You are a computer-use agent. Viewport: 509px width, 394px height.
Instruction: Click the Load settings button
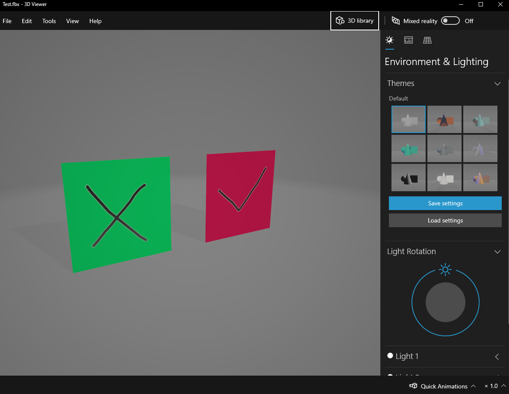445,220
